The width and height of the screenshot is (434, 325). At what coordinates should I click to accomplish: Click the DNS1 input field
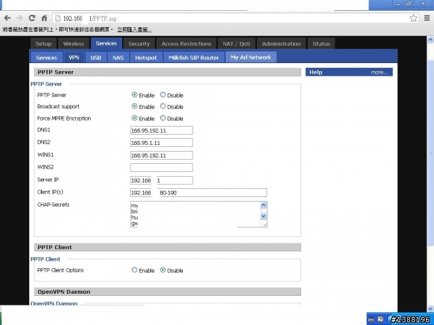point(161,131)
